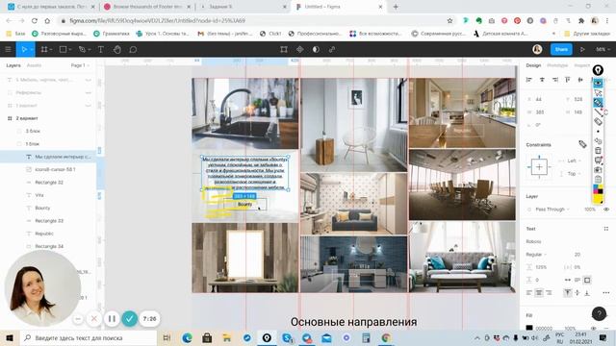Reload the browser page

[x=35, y=20]
